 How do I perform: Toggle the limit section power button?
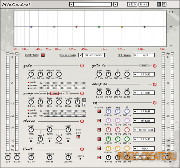pyautogui.click(x=82, y=149)
